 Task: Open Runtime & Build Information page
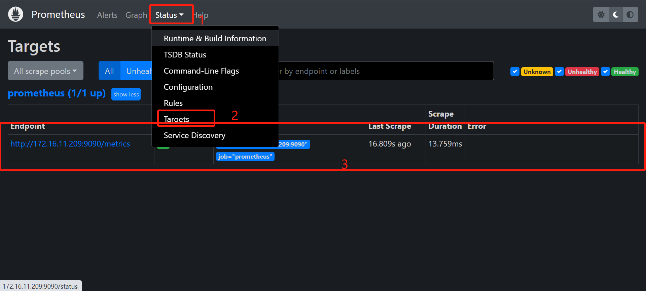click(215, 39)
